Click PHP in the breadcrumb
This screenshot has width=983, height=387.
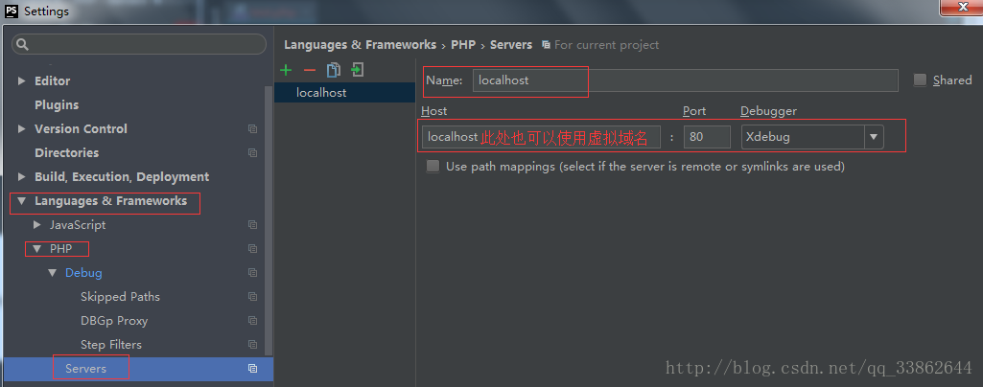pyautogui.click(x=463, y=45)
